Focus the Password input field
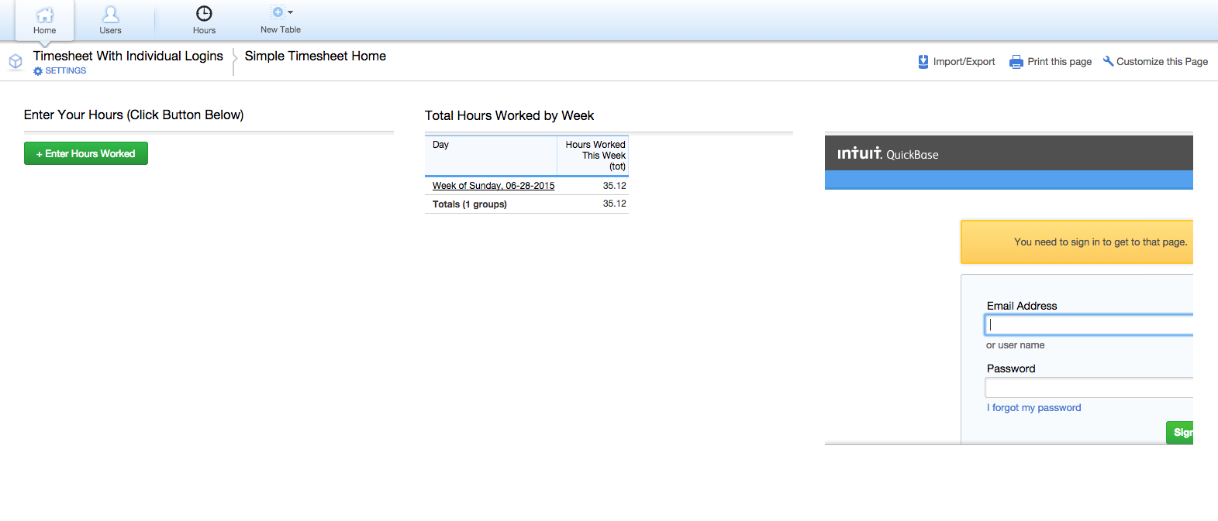Screen dimensions: 1218x521 1089,387
